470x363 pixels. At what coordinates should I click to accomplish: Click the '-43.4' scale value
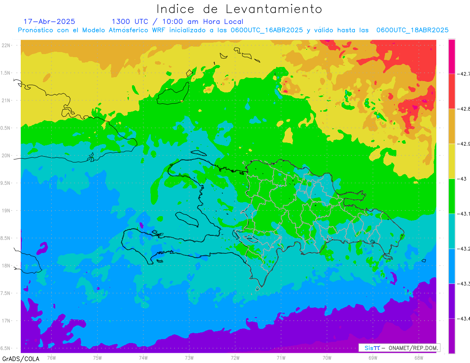click(x=463, y=319)
